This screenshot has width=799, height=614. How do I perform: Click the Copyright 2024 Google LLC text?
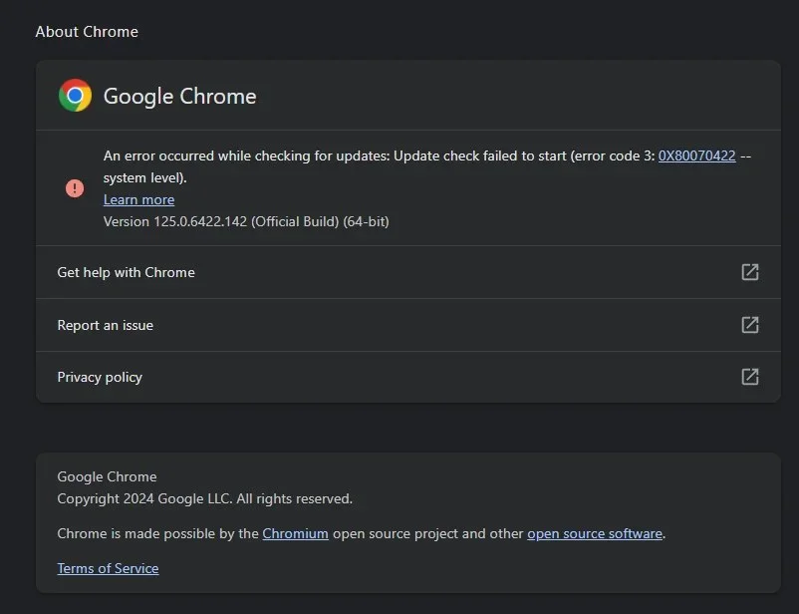(204, 498)
